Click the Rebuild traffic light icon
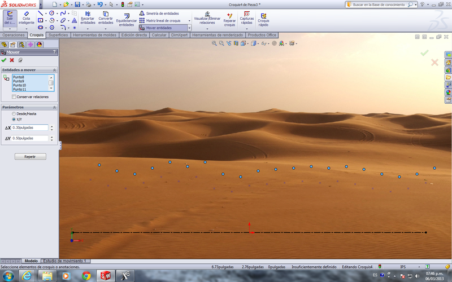Screen dimensions: 452x282 coord(123,5)
